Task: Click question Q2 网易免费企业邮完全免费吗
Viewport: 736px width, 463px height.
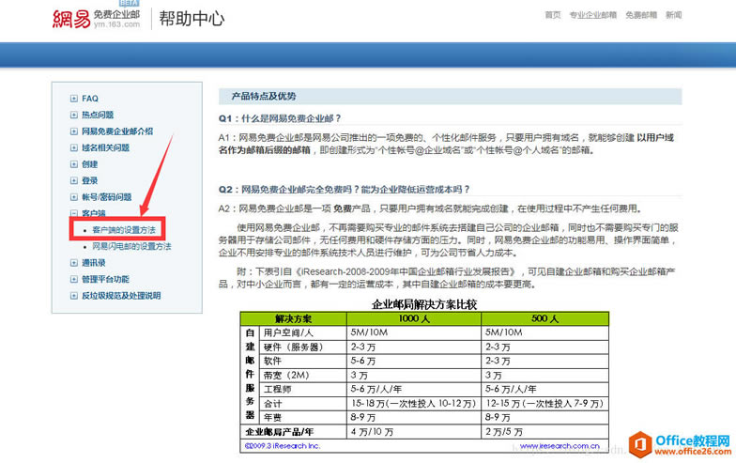Action: click(x=344, y=190)
